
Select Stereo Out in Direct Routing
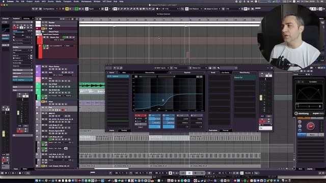pyautogui.click(x=244, y=77)
